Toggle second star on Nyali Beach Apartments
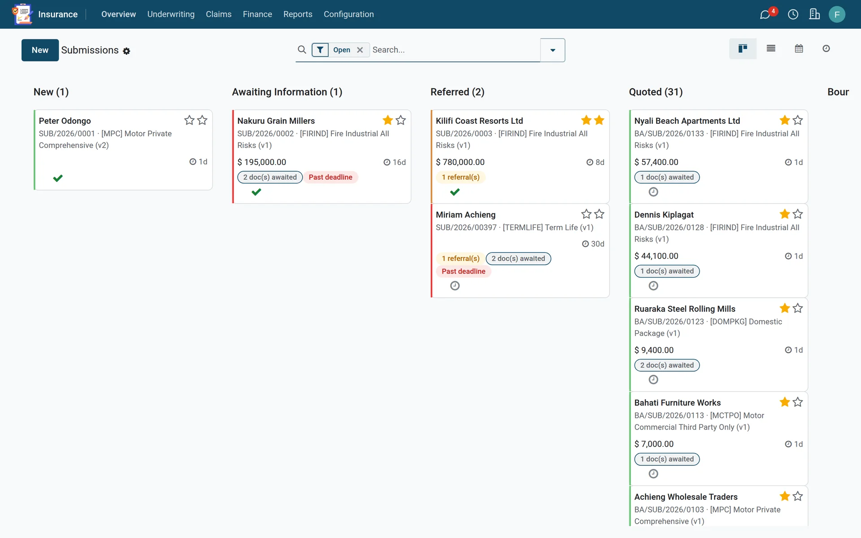 click(x=798, y=120)
